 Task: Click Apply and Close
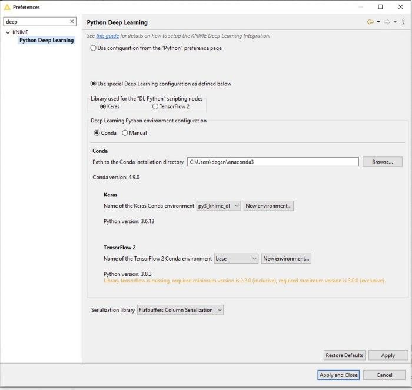338,375
